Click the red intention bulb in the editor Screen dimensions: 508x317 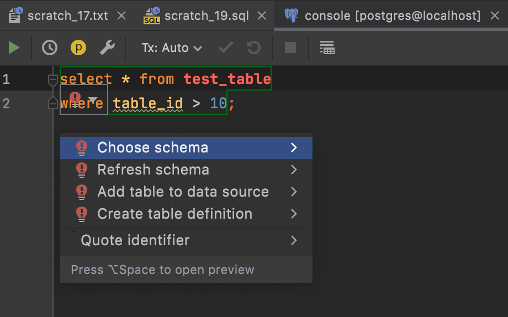(x=75, y=99)
